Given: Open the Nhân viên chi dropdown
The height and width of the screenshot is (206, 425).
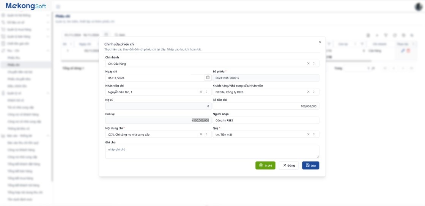Looking at the screenshot, I should tap(206, 92).
